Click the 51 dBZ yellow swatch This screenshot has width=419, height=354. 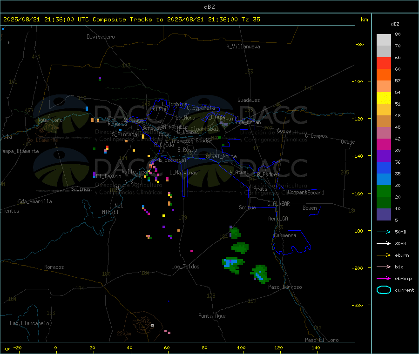tap(384, 98)
